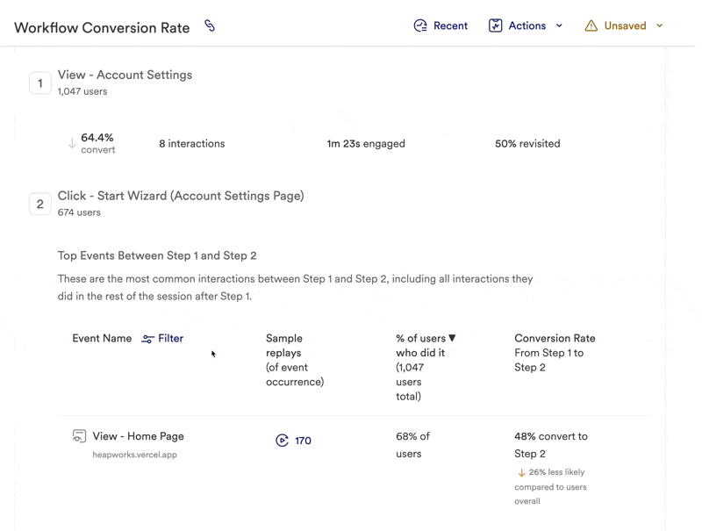
Task: Expand the Actions dropdown chevron
Action: coord(560,25)
